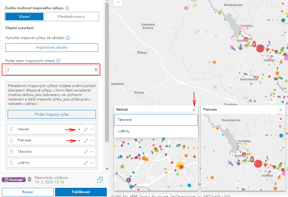Open the three-dot menu for Táborská
This screenshot has width=288, height=197.
point(93,152)
